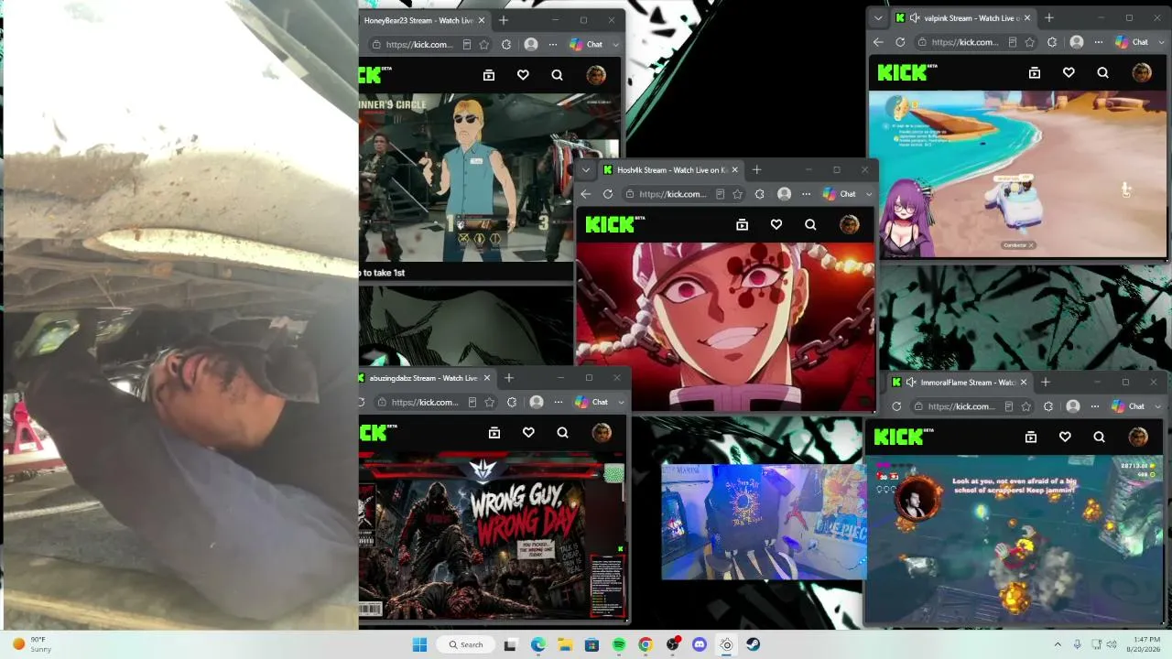Reload the page in the Hosh4k window
The width and height of the screenshot is (1172, 659).
[x=608, y=194]
